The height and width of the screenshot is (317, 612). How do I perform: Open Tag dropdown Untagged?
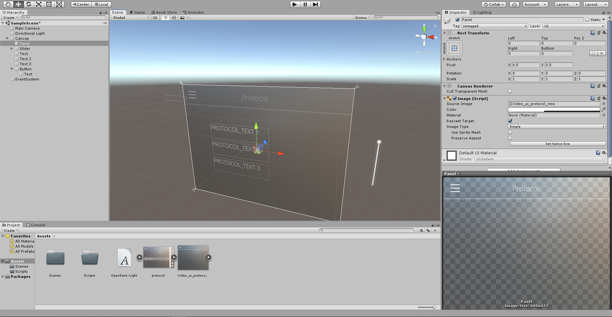point(495,26)
